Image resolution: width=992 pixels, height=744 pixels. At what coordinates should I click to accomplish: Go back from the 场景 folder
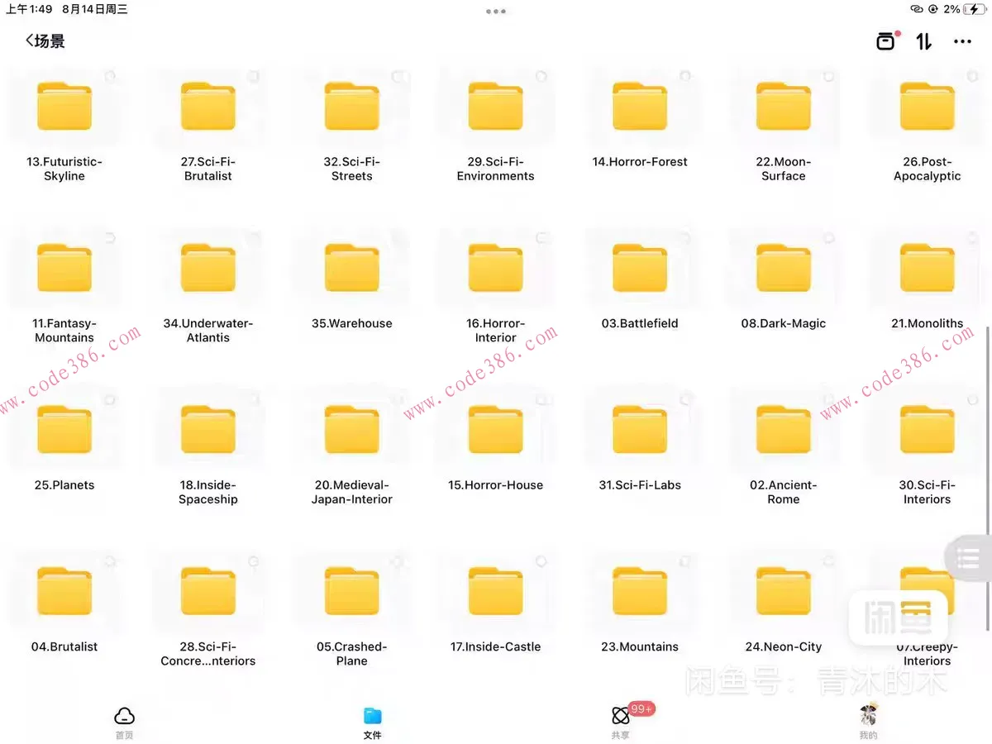31,41
